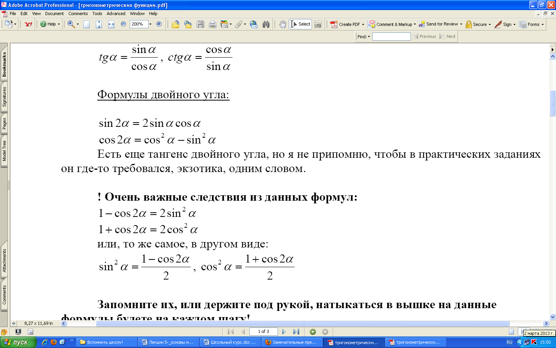The image size is (556, 348).
Task: Click the Email globe icon
Action: point(254,24)
